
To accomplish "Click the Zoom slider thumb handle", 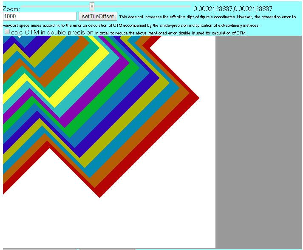I will pos(92,6).
